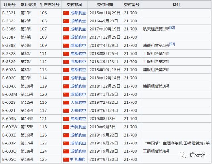Click the China flag in the B-3321 row
Viewport: 212px width, 164px height.
point(66,13)
